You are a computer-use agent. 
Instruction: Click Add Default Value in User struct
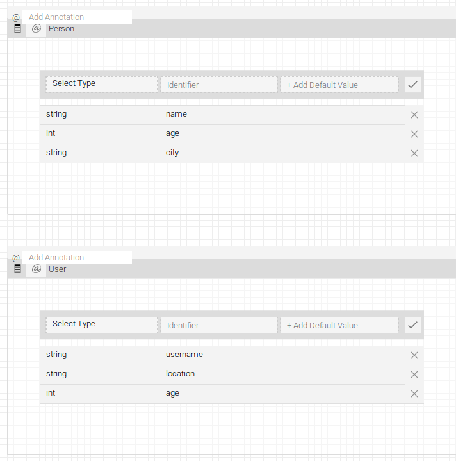pos(339,325)
